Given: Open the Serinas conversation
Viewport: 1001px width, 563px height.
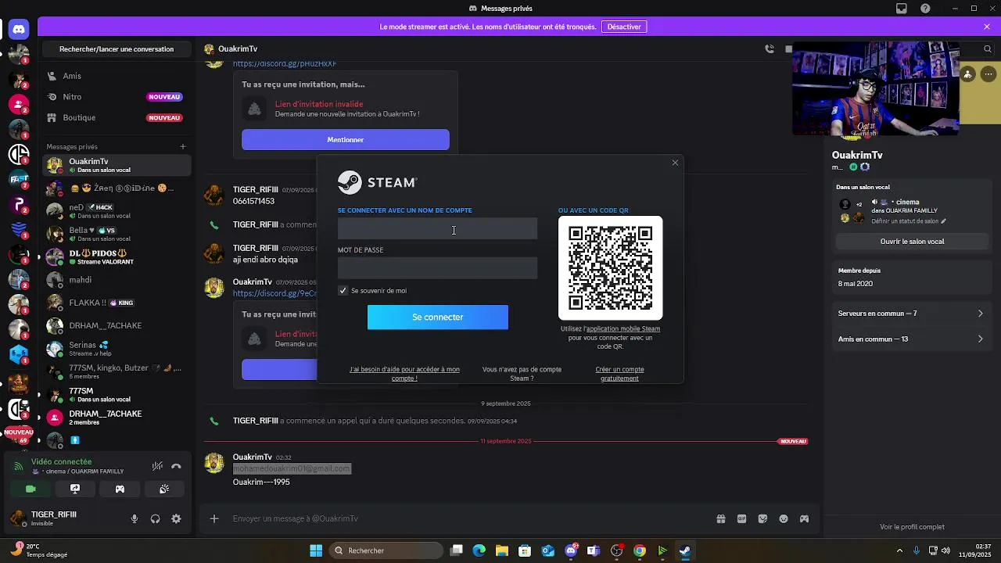Looking at the screenshot, I should click(x=116, y=349).
